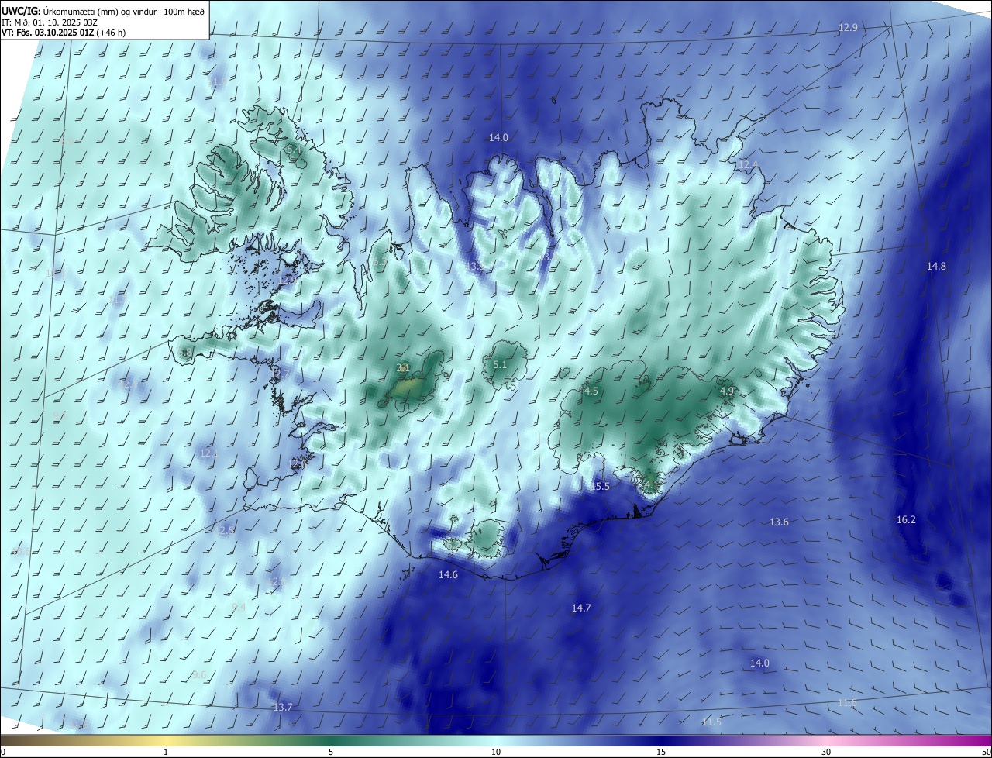Click the 5.1 value over Hofsjökull glacier
The height and width of the screenshot is (758, 992).
click(500, 365)
